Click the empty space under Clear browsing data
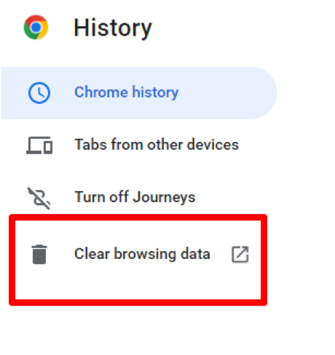 tap(138, 282)
